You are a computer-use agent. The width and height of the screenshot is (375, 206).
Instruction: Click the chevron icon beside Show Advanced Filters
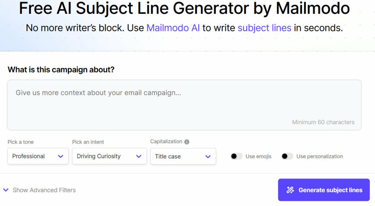5,190
